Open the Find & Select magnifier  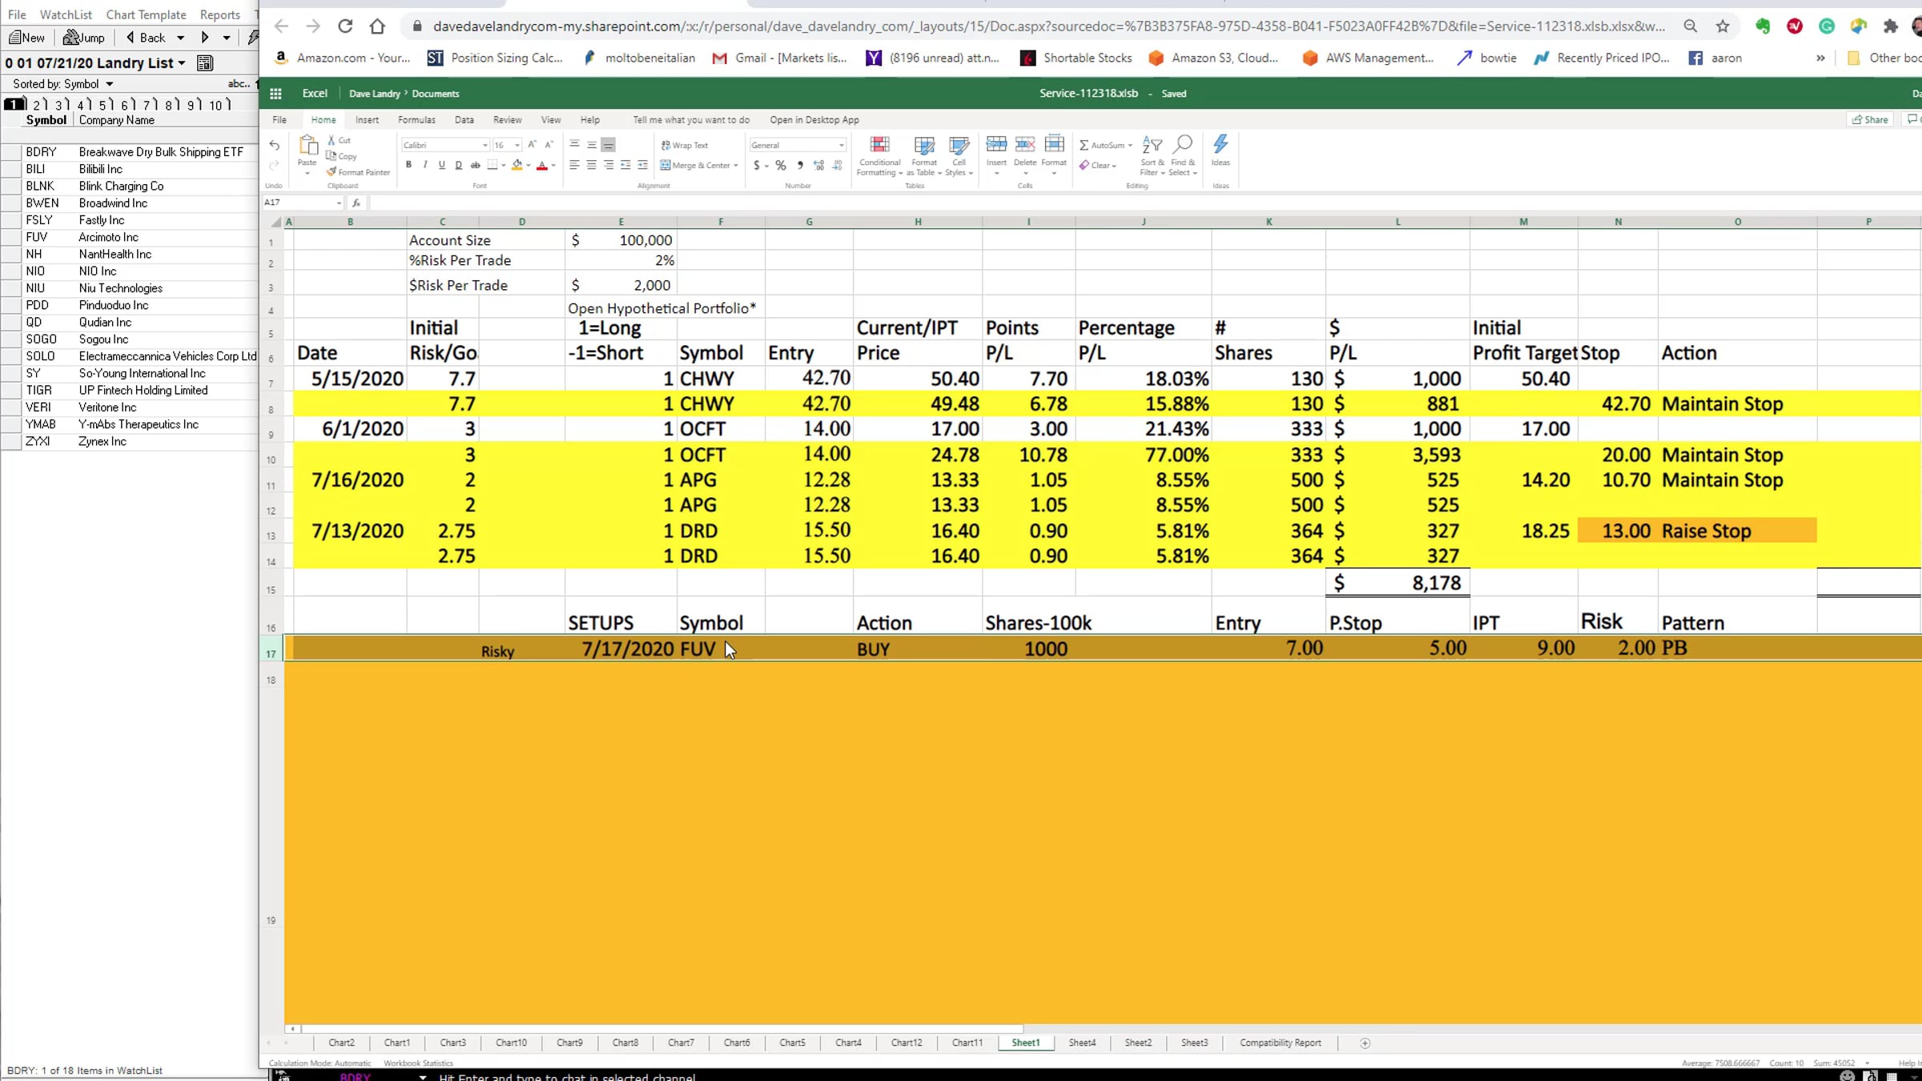click(x=1183, y=144)
